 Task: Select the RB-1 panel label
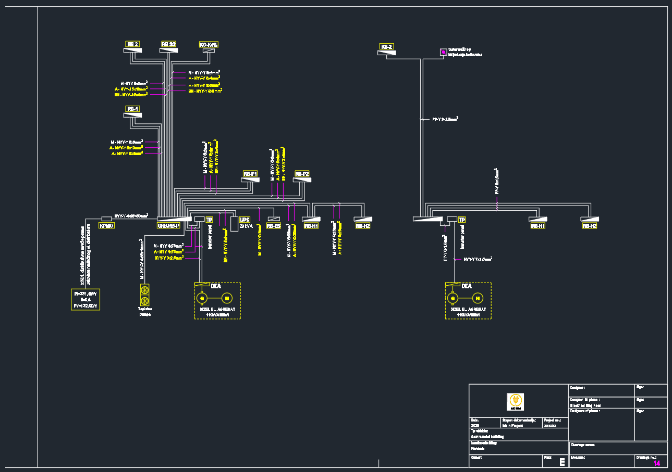coord(132,109)
